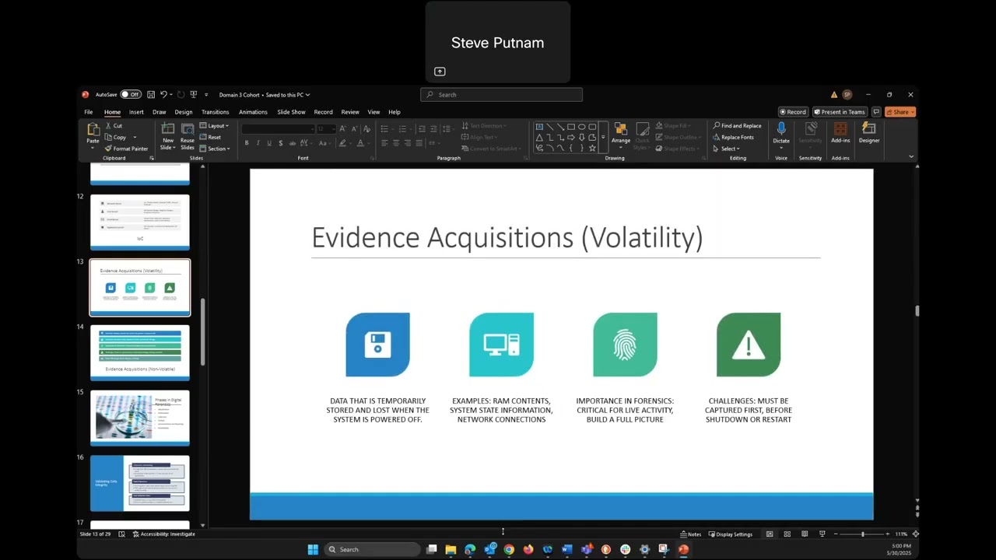Open the font name combo box
Viewport: 996px width, 560px height.
point(279,129)
